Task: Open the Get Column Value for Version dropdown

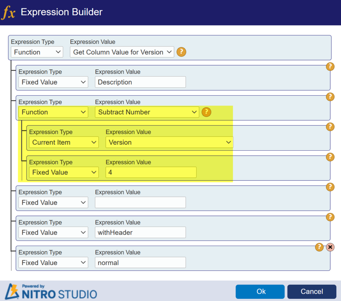Action: coord(122,52)
